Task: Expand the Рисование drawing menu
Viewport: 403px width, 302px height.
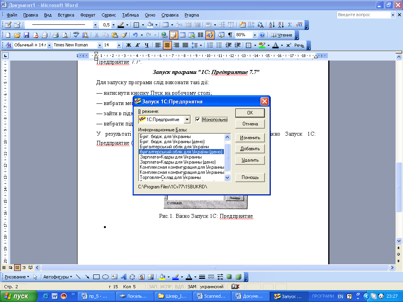Action: point(17,277)
